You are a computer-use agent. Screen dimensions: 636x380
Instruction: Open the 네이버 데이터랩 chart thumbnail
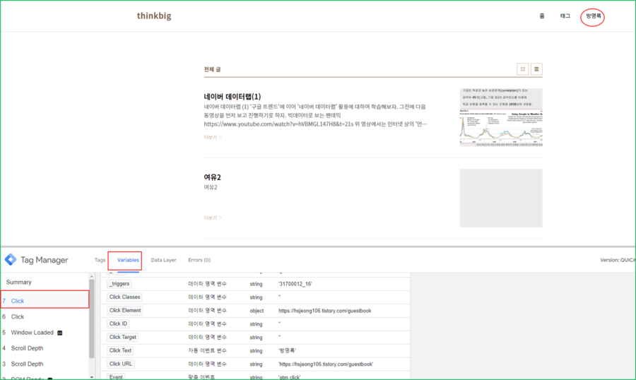[501, 117]
